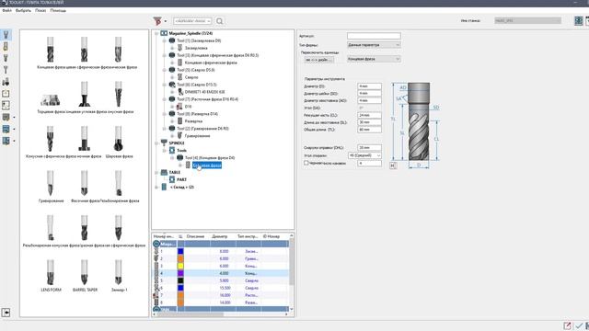Open the filter icon dropdown arrow
This screenshot has height=331, width=589.
(166, 21)
